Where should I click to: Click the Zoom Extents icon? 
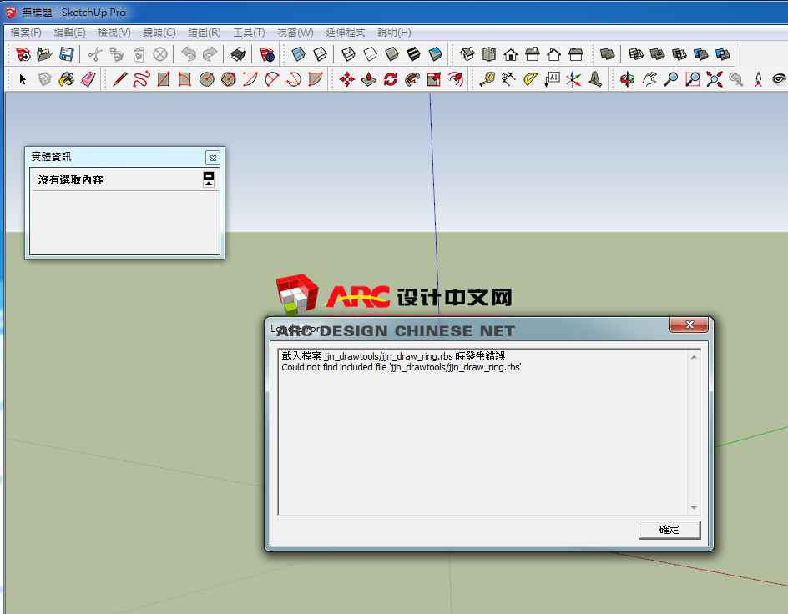714,79
